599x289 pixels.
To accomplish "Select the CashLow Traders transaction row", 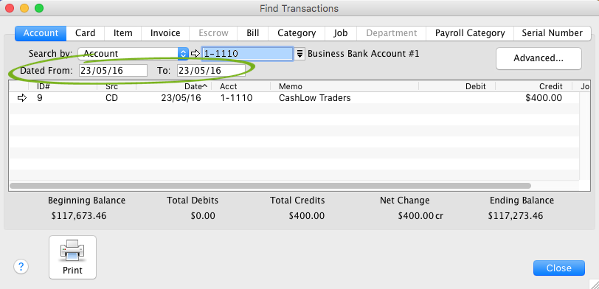I will coord(294,98).
